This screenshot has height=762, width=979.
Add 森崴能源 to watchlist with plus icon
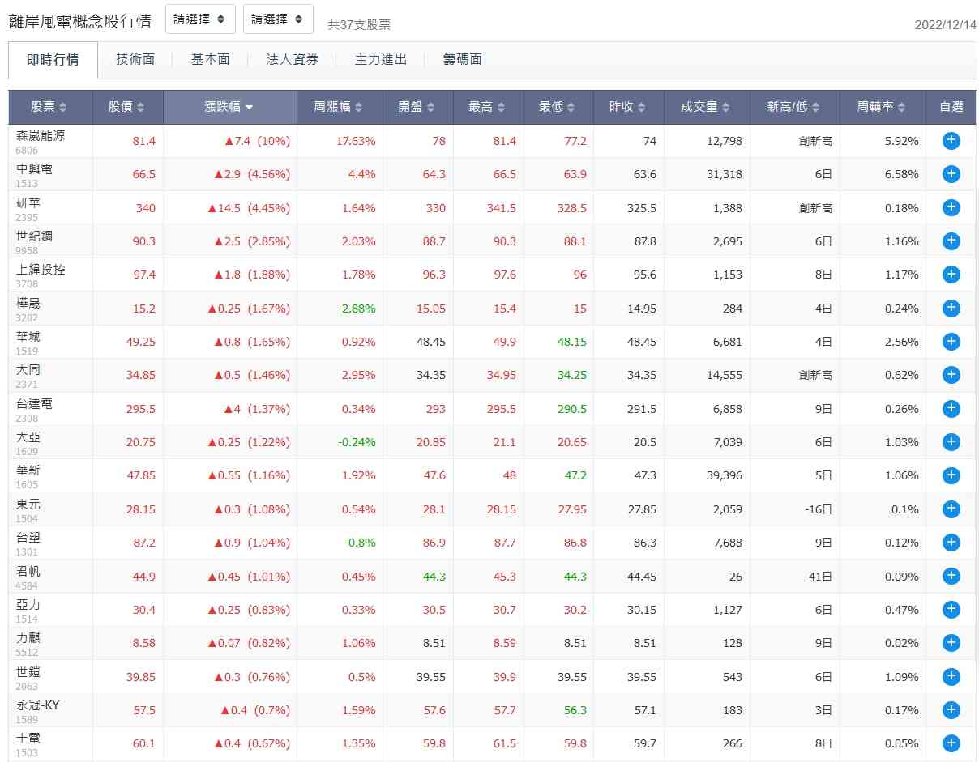[951, 141]
